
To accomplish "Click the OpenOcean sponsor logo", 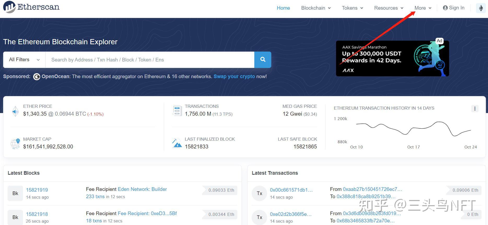I will click(x=37, y=77).
